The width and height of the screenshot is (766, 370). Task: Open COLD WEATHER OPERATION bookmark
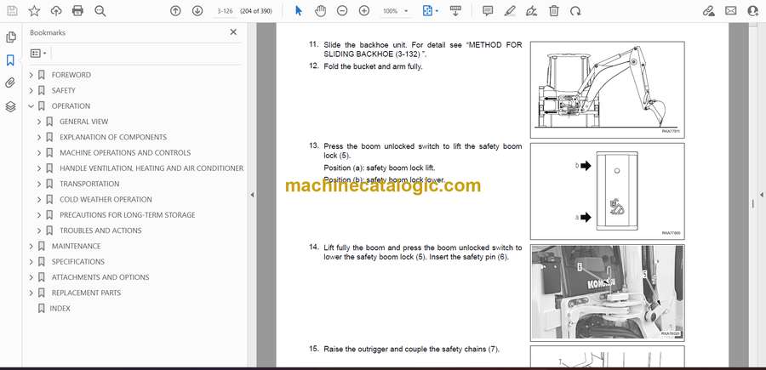(x=106, y=199)
